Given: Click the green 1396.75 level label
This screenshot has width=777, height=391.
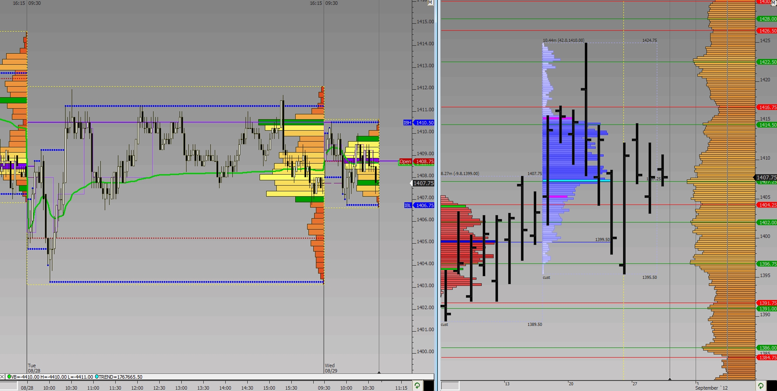Looking at the screenshot, I should (x=767, y=264).
